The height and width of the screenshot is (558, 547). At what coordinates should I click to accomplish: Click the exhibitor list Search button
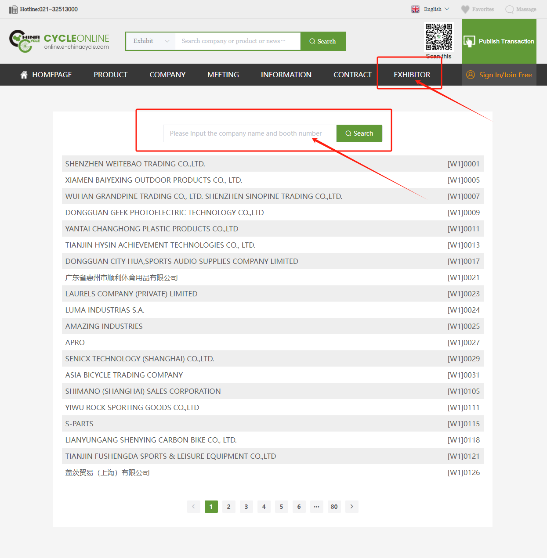[359, 133]
